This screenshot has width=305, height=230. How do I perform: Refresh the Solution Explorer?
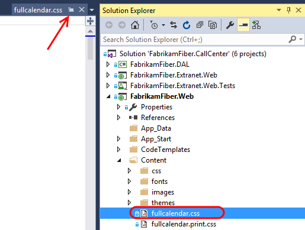(187, 25)
